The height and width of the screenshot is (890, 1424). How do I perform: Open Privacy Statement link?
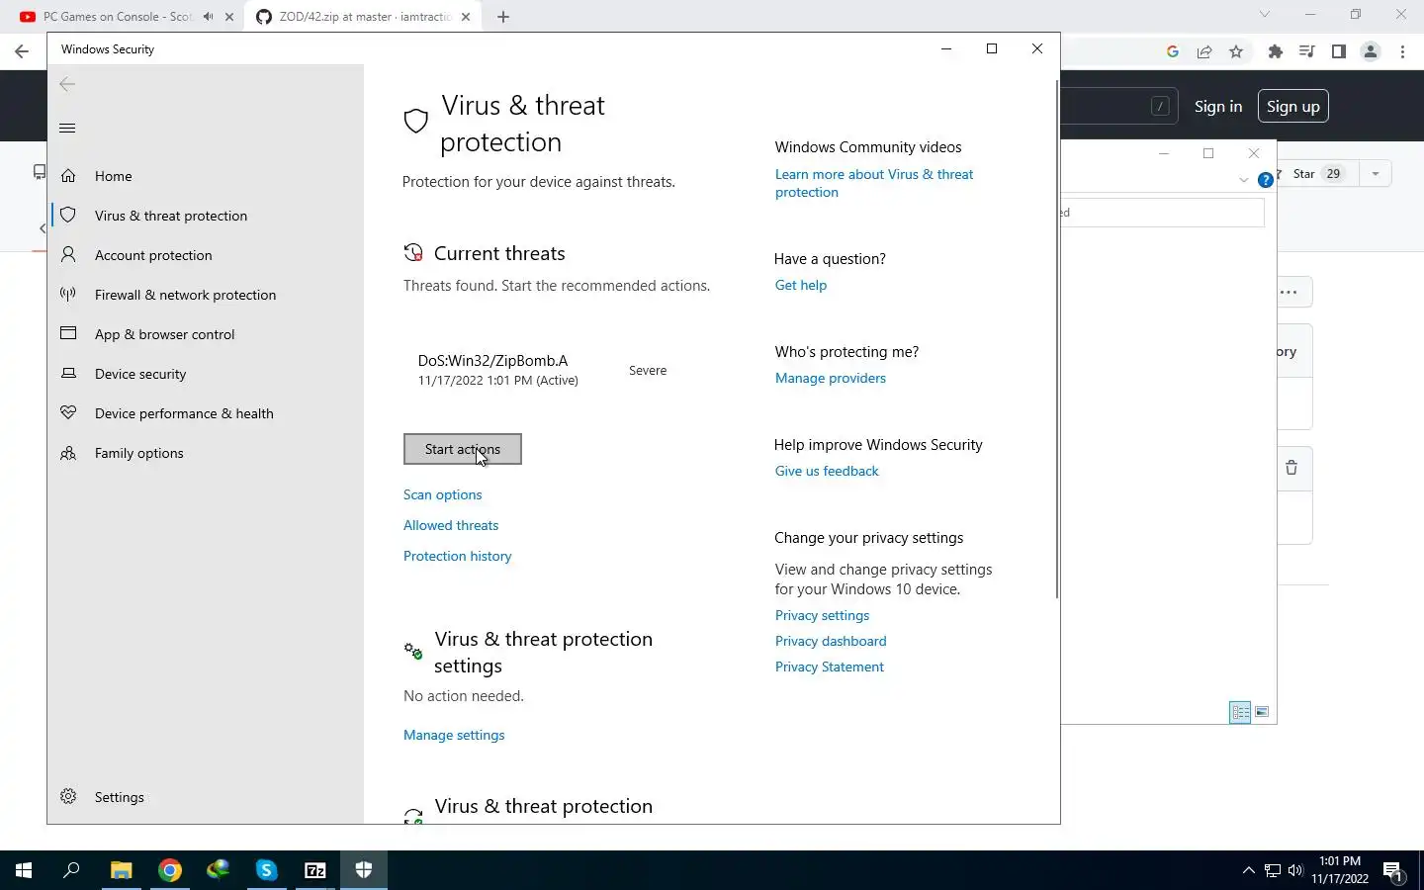829,667
